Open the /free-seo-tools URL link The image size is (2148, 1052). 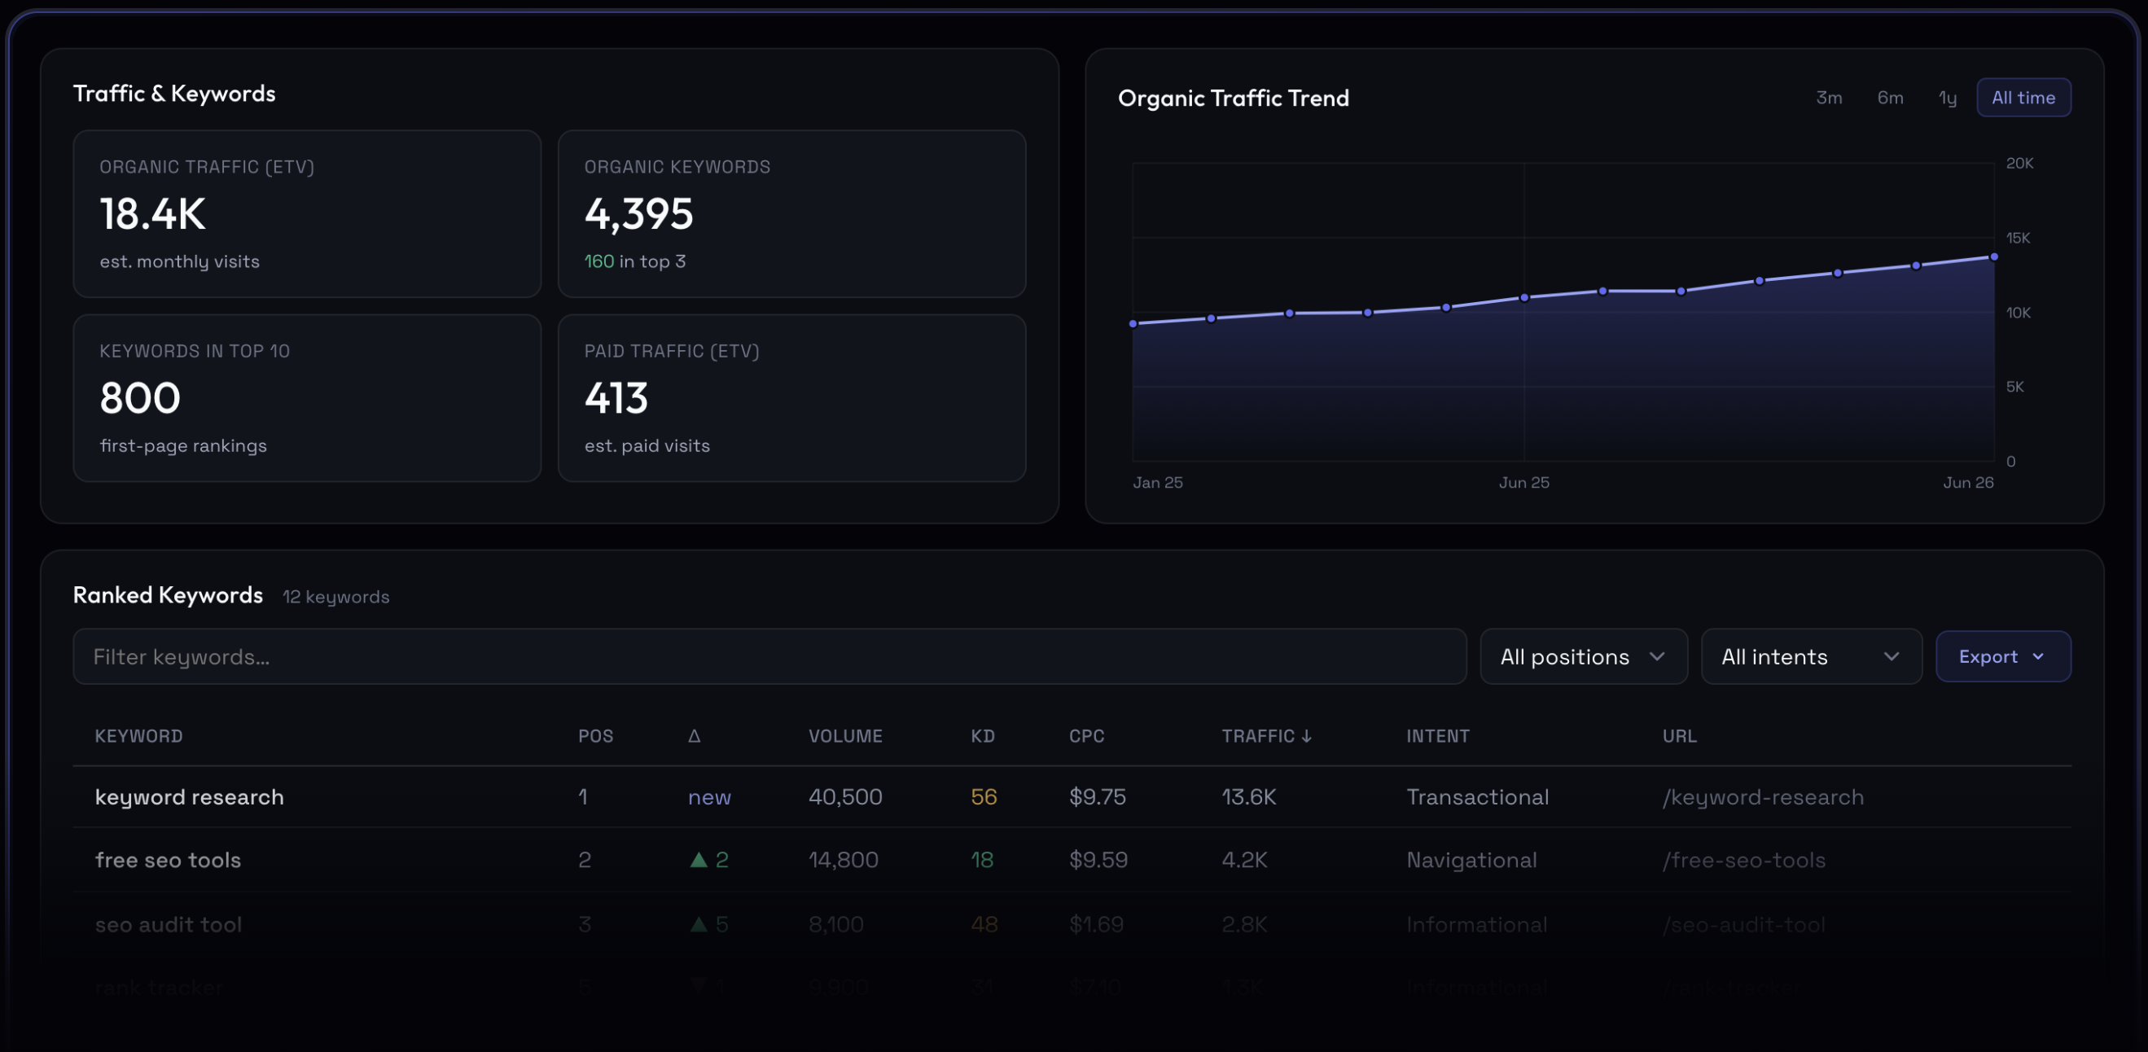[x=1743, y=860]
